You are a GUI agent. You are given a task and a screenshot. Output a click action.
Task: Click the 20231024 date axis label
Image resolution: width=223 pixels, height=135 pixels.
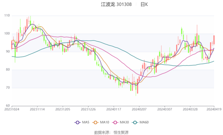tap(11, 109)
